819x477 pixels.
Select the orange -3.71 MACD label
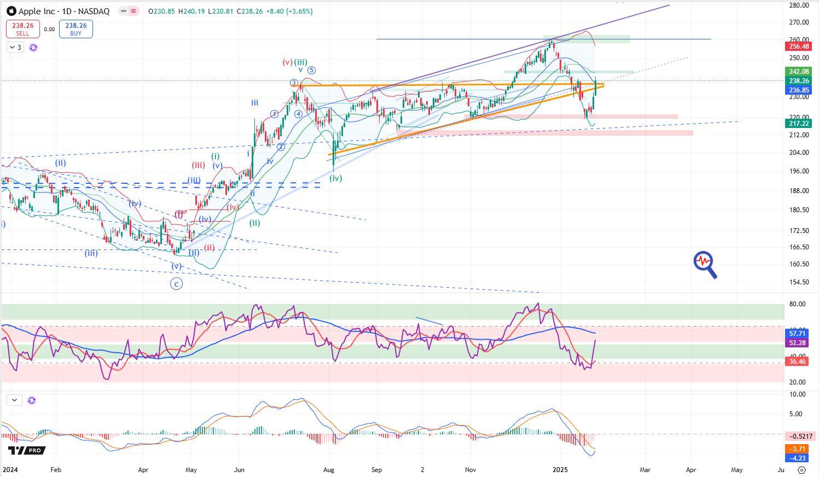(x=798, y=449)
